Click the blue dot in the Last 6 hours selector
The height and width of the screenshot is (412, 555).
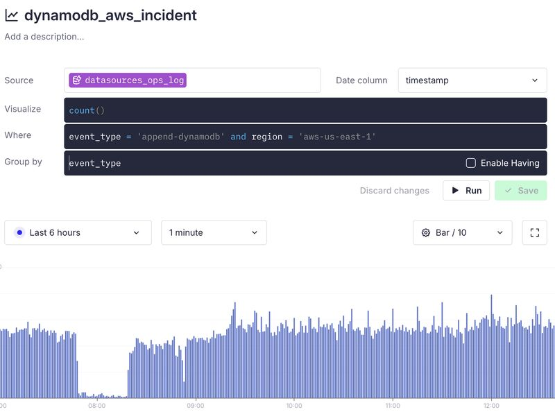(19, 232)
